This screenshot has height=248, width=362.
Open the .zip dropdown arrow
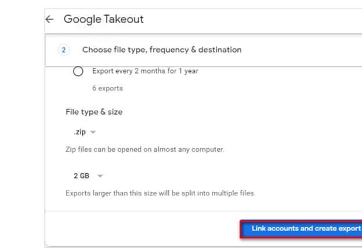[x=93, y=132]
